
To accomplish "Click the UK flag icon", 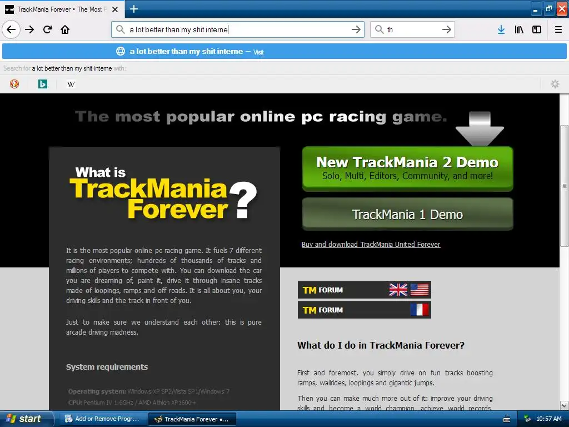I will click(x=398, y=290).
